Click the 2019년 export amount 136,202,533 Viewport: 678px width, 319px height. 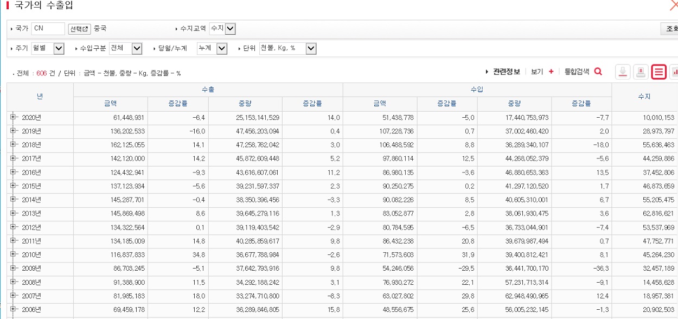[127, 131]
